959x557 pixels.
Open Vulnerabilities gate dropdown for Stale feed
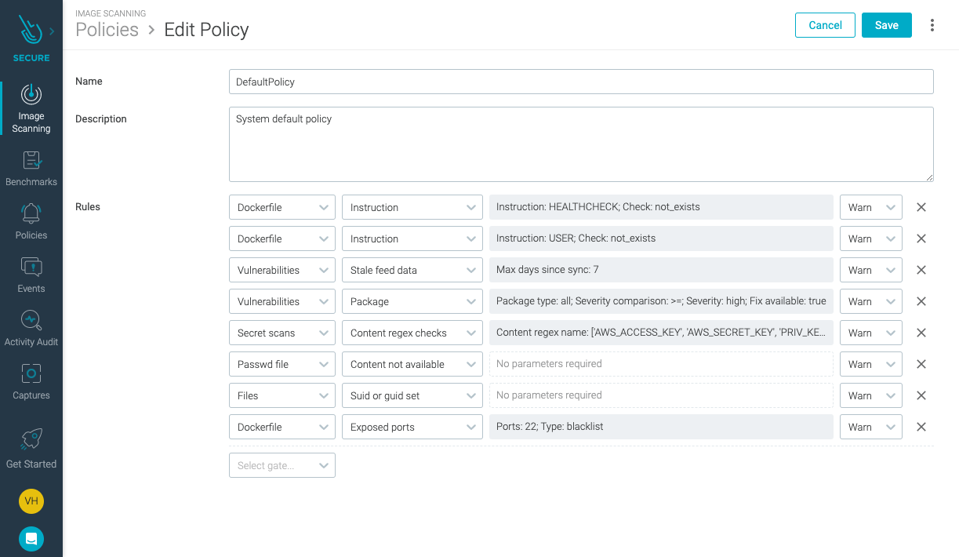[x=282, y=270]
